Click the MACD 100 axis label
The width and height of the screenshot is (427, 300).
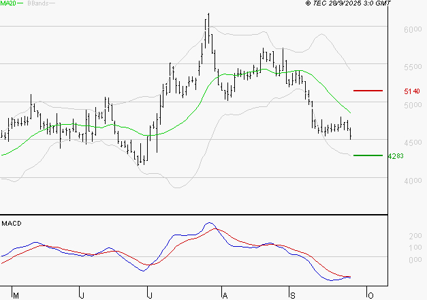point(415,247)
